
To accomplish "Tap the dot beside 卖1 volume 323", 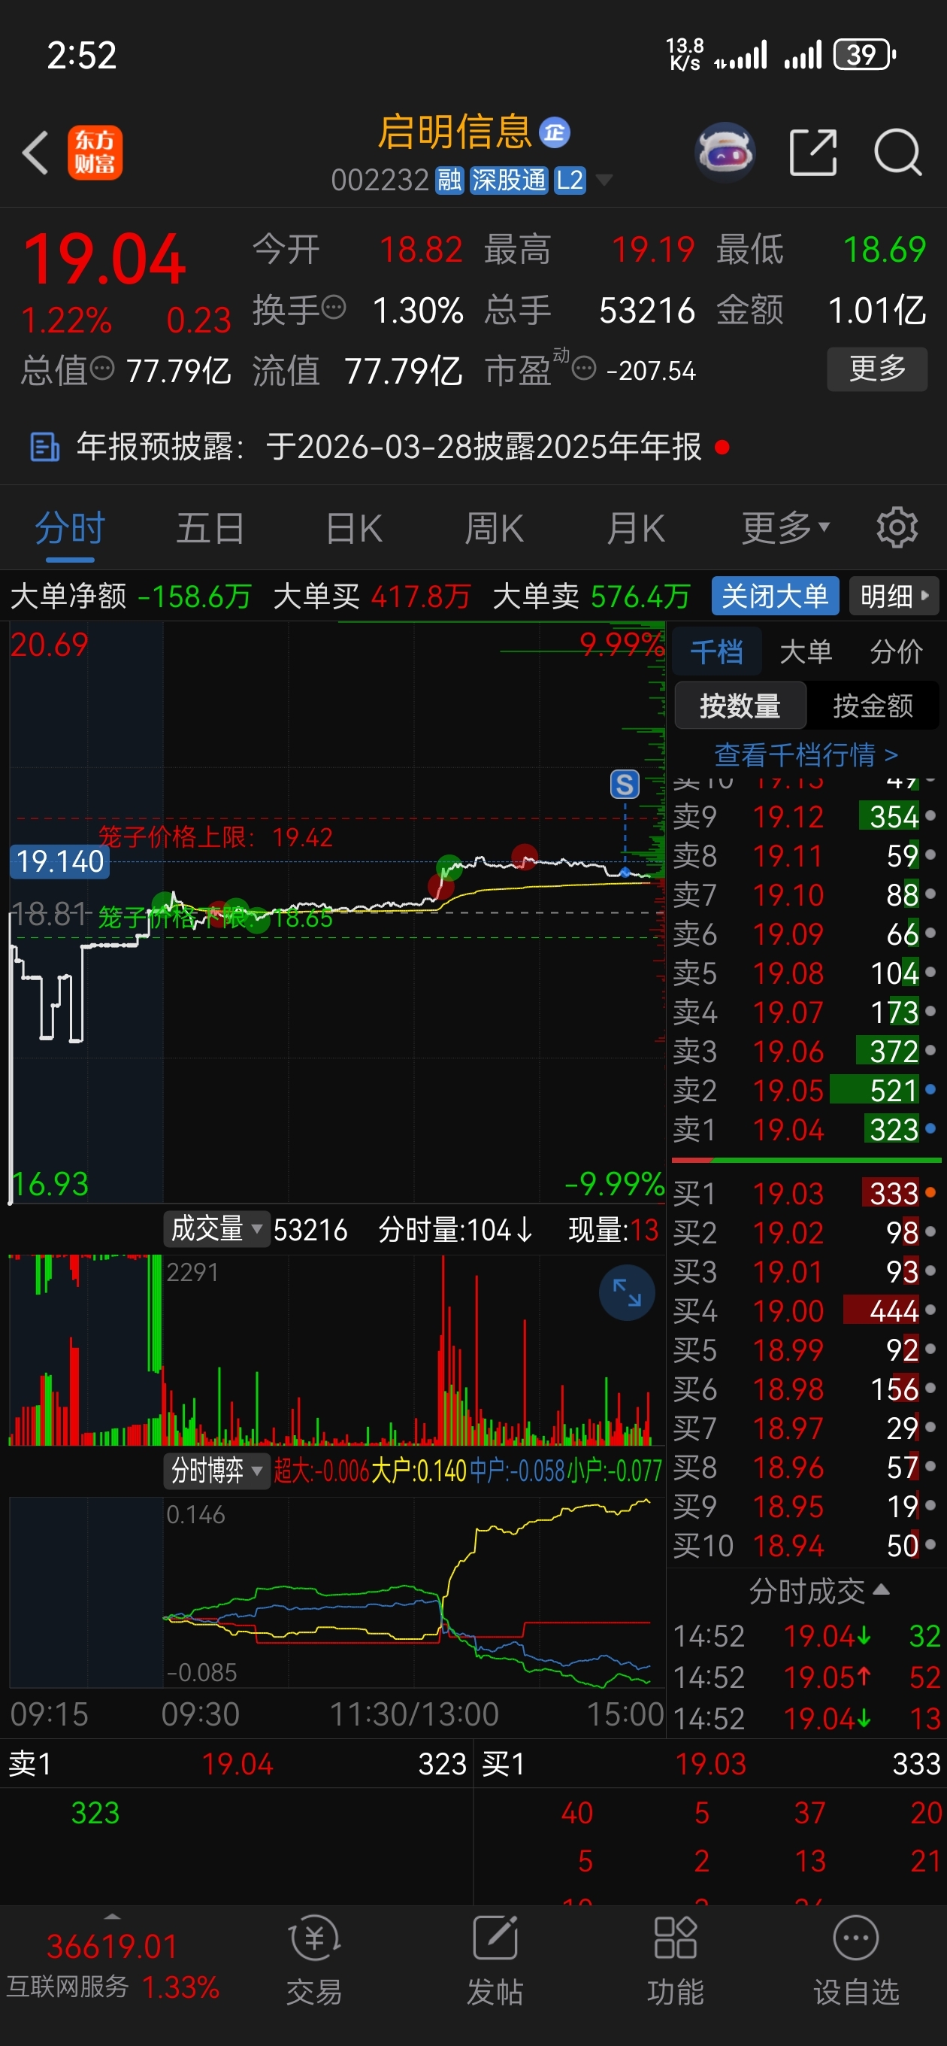I will 930,1128.
